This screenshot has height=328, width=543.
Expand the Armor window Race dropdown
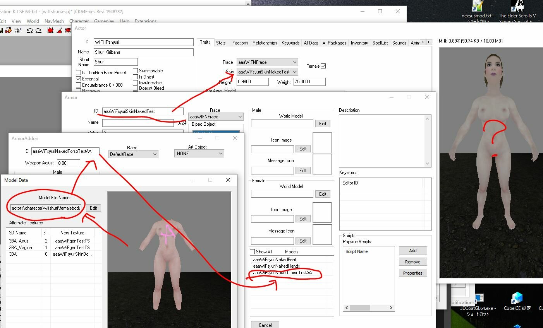216,117
